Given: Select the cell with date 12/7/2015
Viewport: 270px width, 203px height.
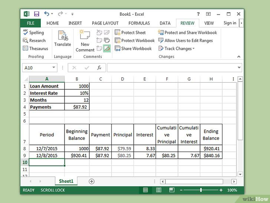Looking at the screenshot, I should tap(47, 148).
